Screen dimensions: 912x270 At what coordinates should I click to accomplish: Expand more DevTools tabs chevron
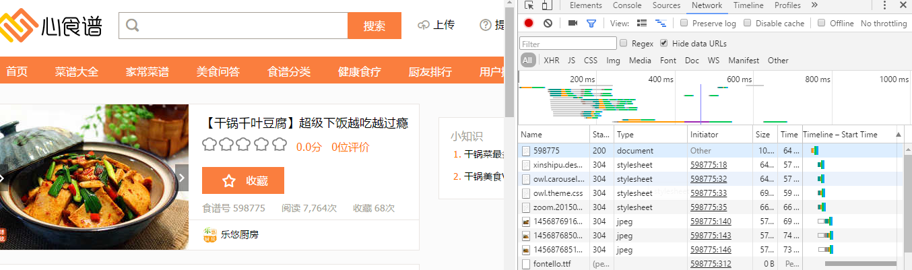pos(814,5)
